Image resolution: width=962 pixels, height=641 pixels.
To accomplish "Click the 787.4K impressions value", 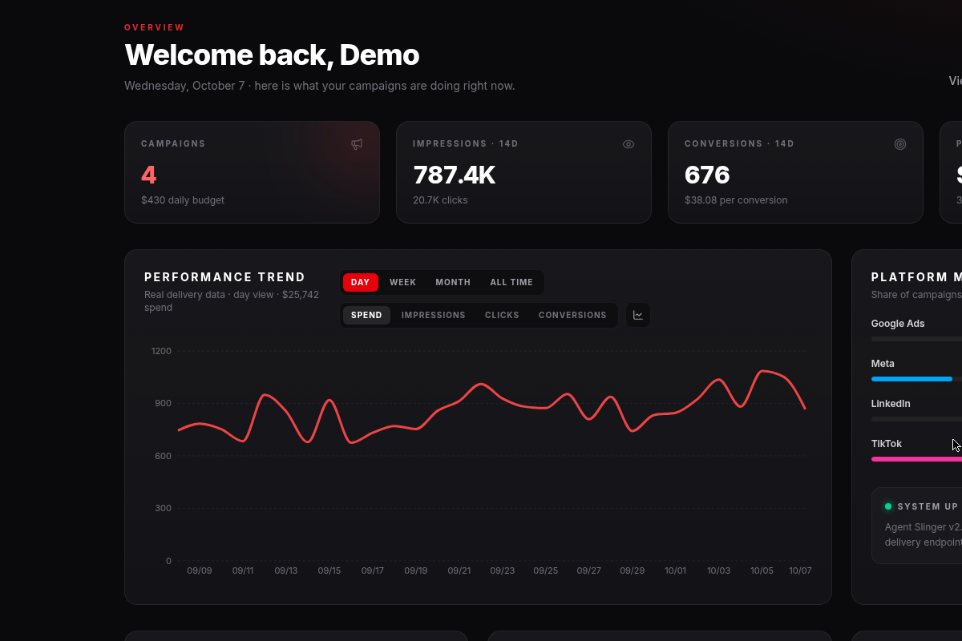I will [455, 175].
